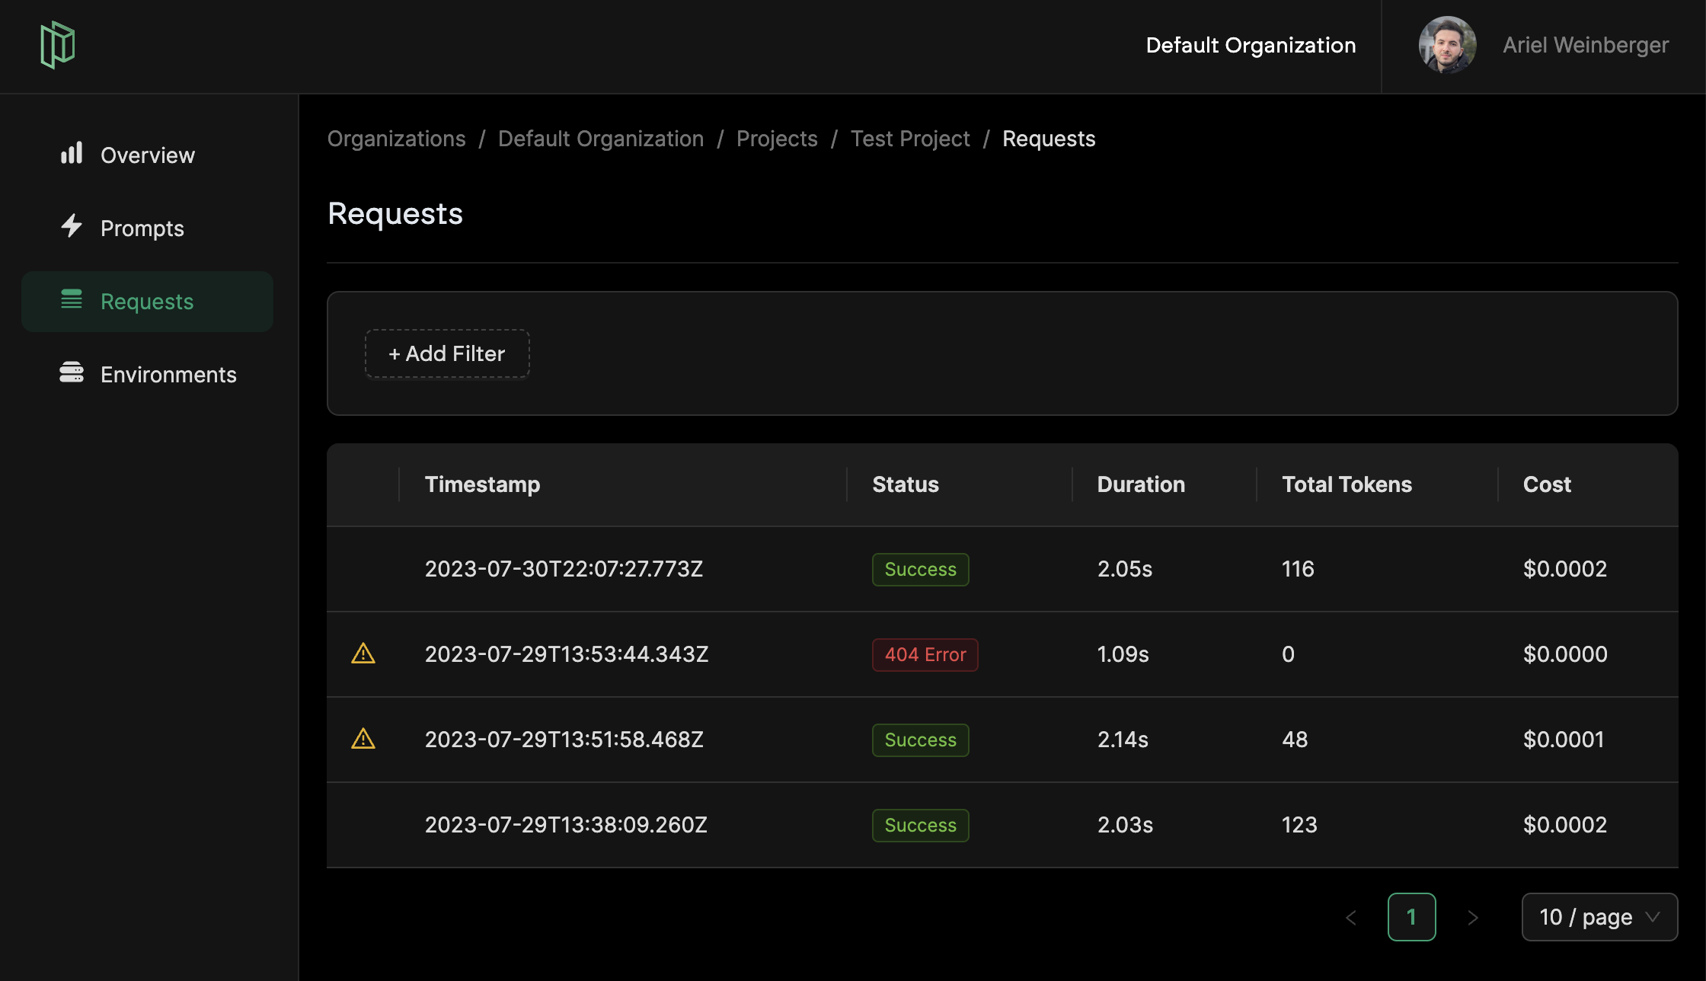Navigate to Organizations breadcrumb link

(396, 139)
